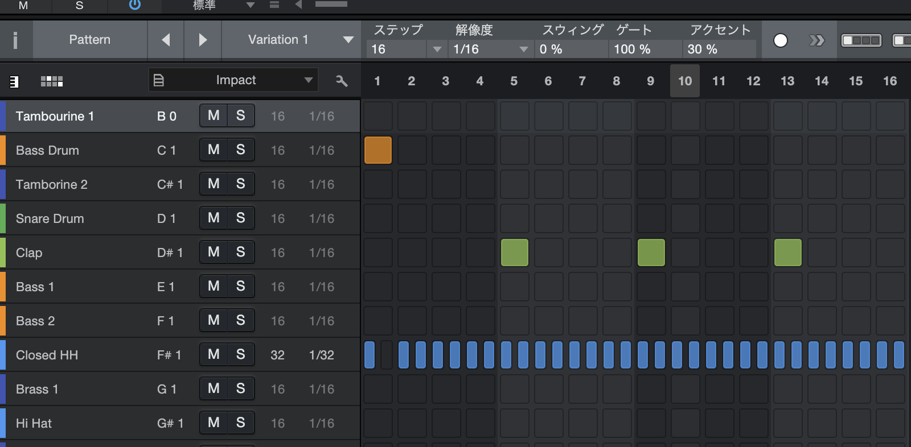
Task: Go to previous pattern variation arrow
Action: click(x=166, y=40)
